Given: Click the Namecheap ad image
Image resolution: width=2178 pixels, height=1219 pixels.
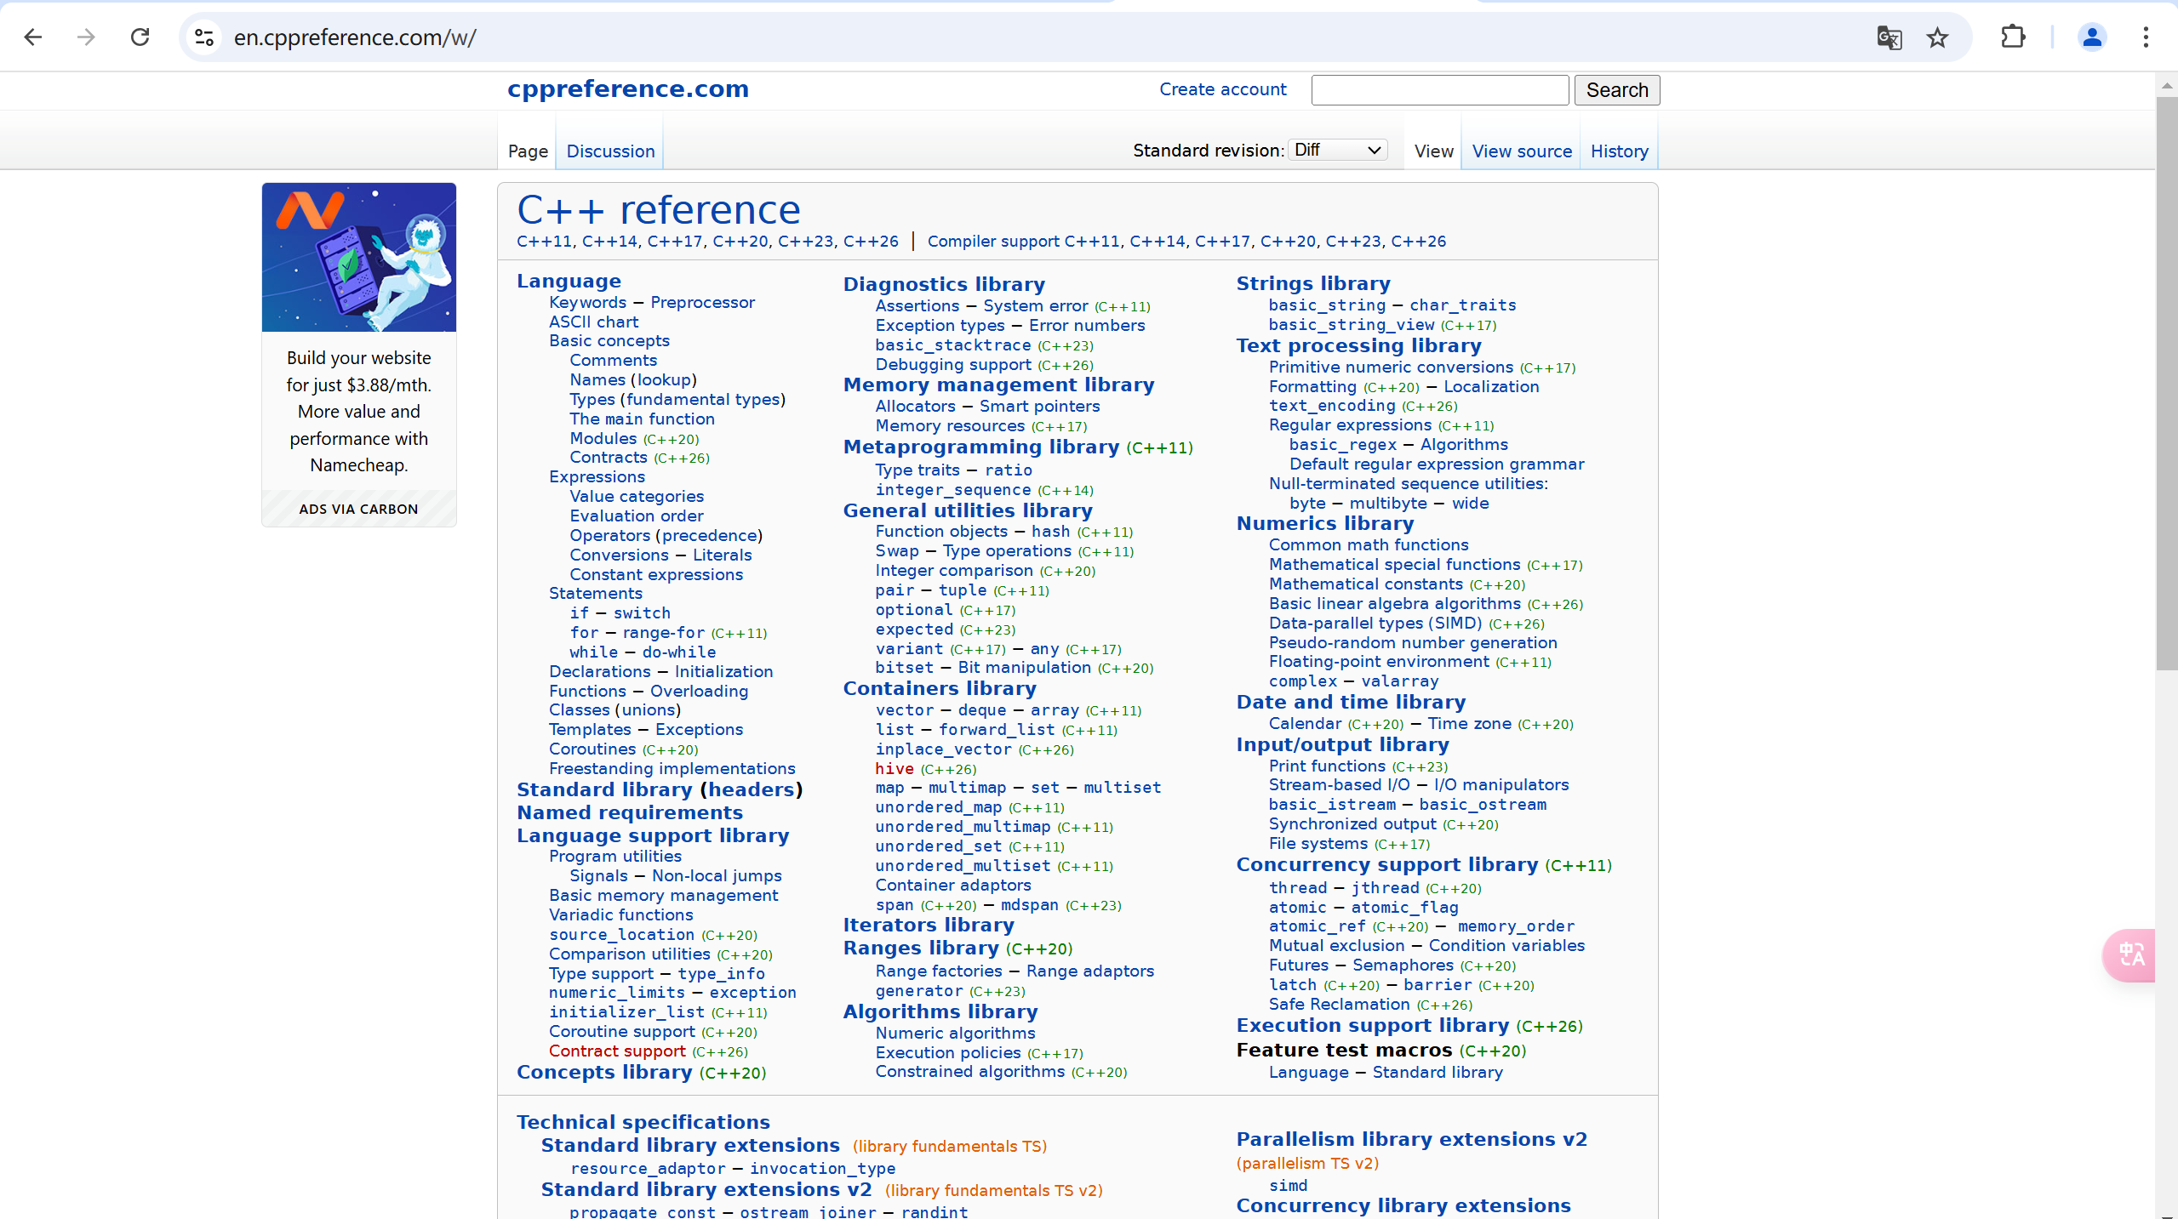Looking at the screenshot, I should [x=359, y=257].
